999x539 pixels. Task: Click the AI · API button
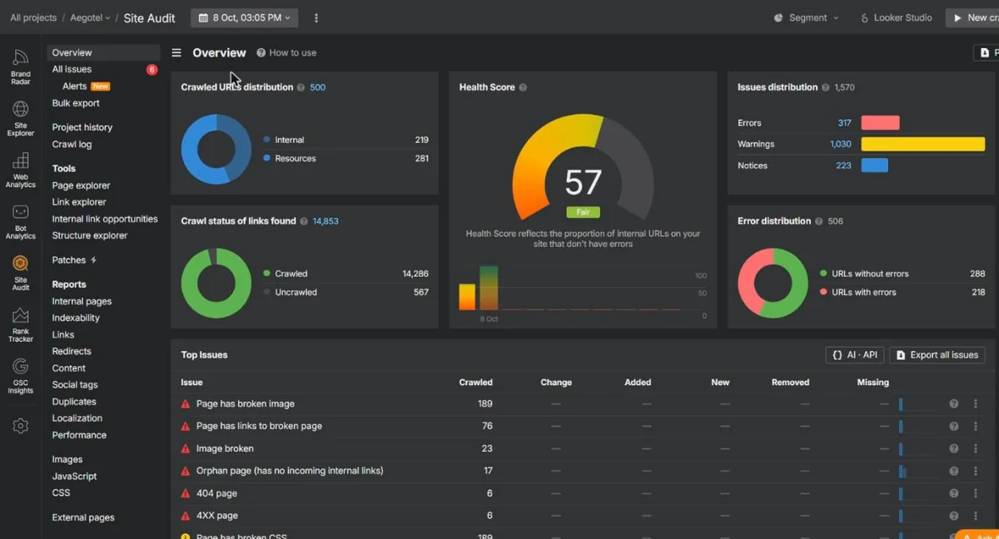pyautogui.click(x=854, y=355)
